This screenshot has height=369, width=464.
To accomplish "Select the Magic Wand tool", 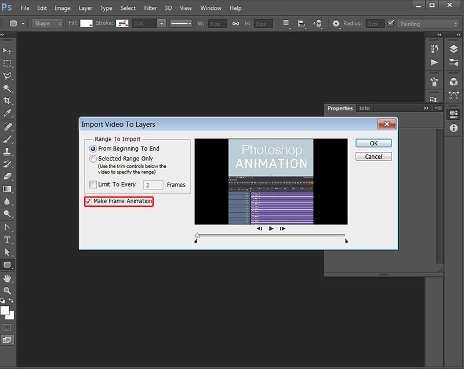I will click(7, 88).
